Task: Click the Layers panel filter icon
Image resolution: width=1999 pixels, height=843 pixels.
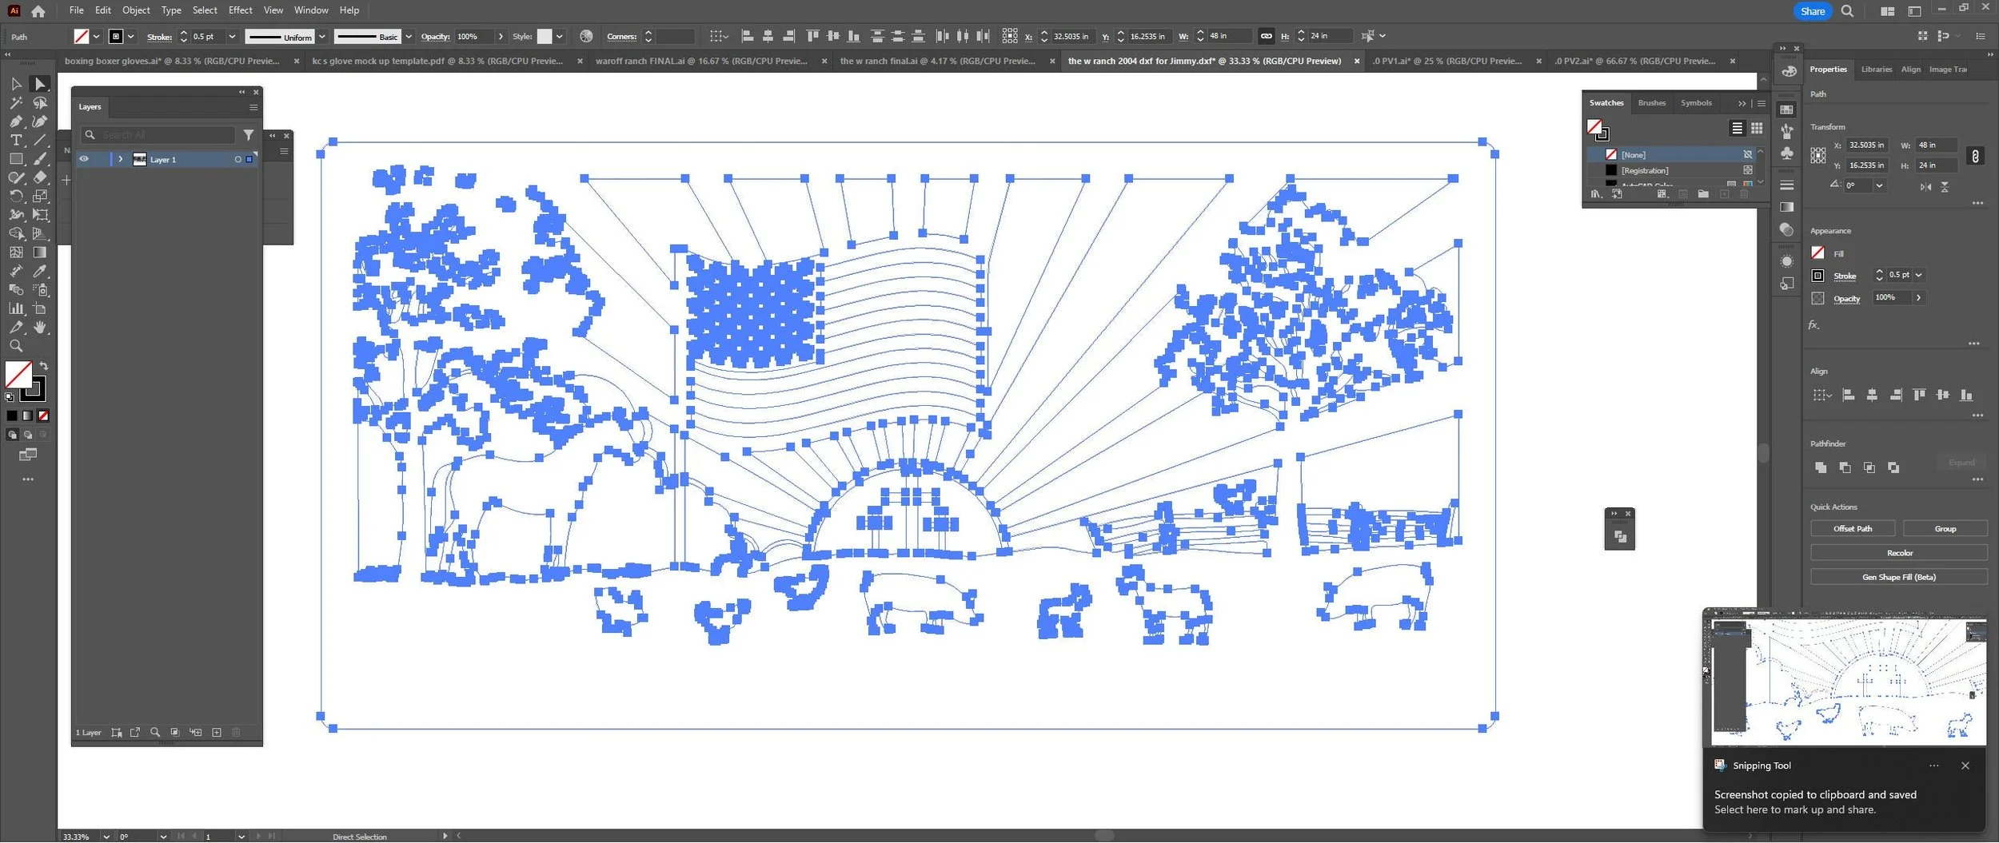Action: [249, 135]
